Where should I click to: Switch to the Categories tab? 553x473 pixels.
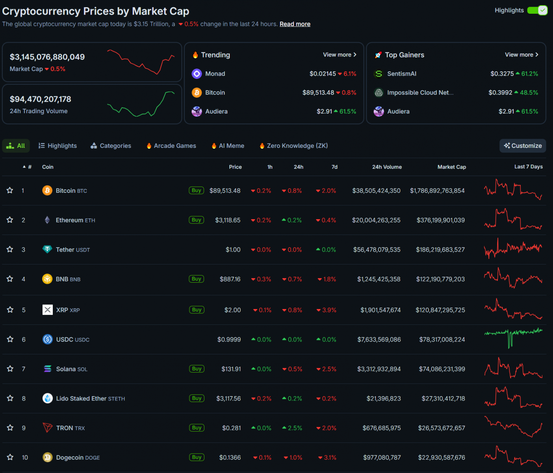[111, 146]
